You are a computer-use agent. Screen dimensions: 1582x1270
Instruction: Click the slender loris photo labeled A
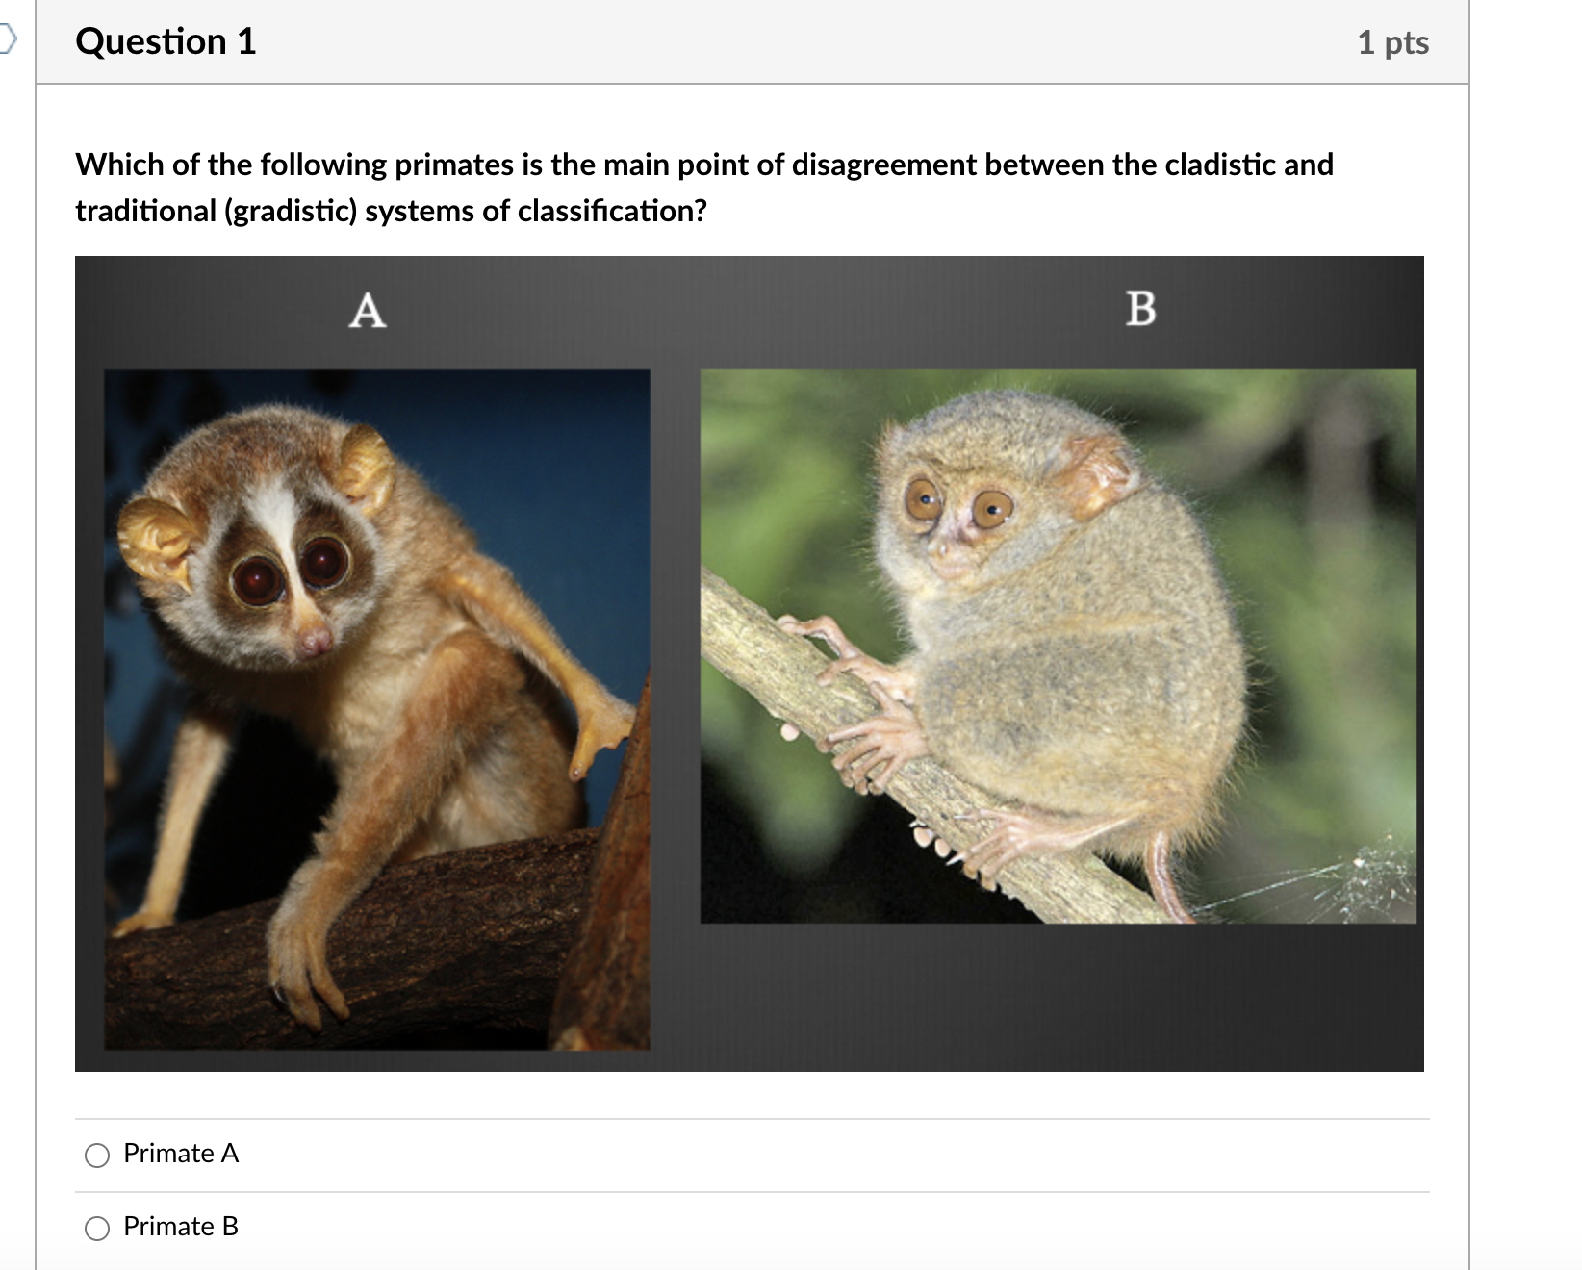[377, 709]
